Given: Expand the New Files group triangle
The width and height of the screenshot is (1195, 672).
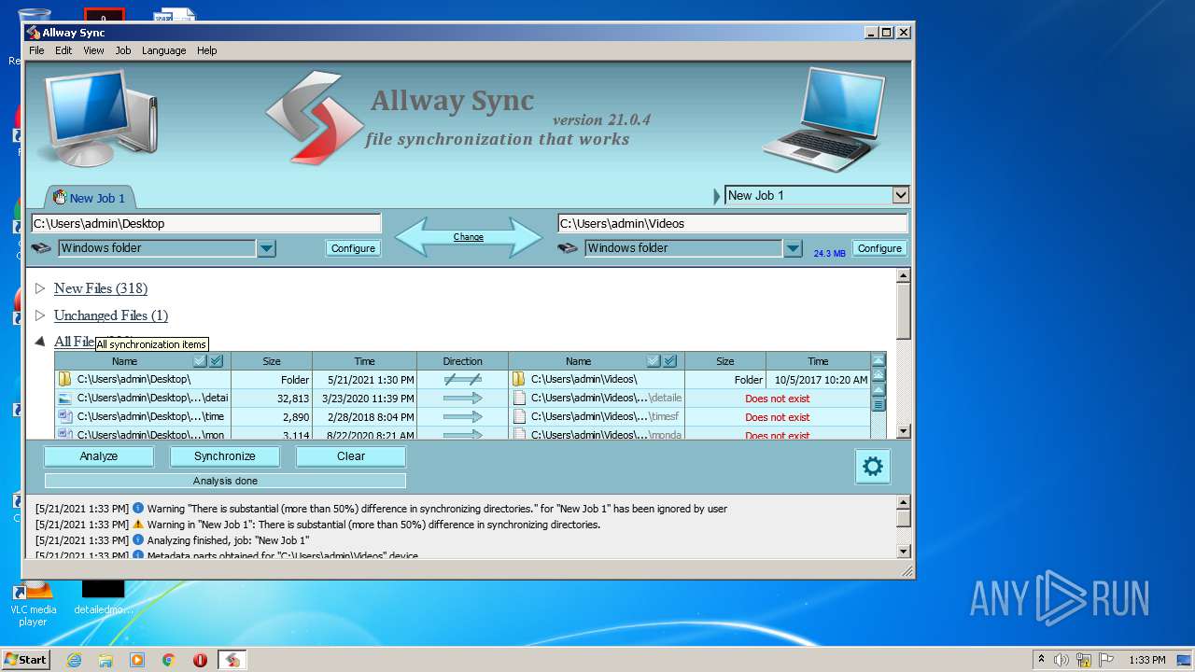Looking at the screenshot, I should (x=40, y=288).
